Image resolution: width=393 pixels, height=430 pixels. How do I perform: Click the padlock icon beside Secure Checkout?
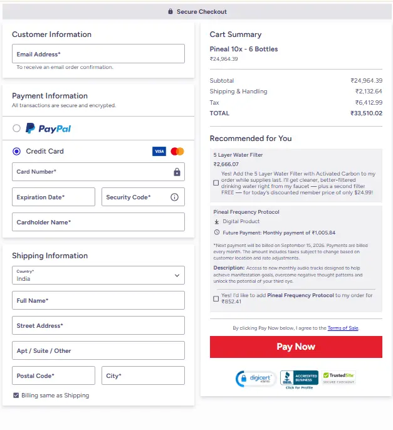170,11
